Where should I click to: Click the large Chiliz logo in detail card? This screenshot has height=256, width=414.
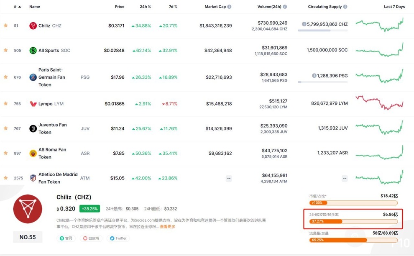28,209
